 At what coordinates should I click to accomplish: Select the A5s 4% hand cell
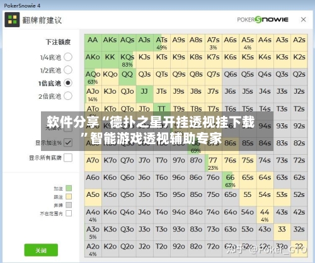coord(248,43)
